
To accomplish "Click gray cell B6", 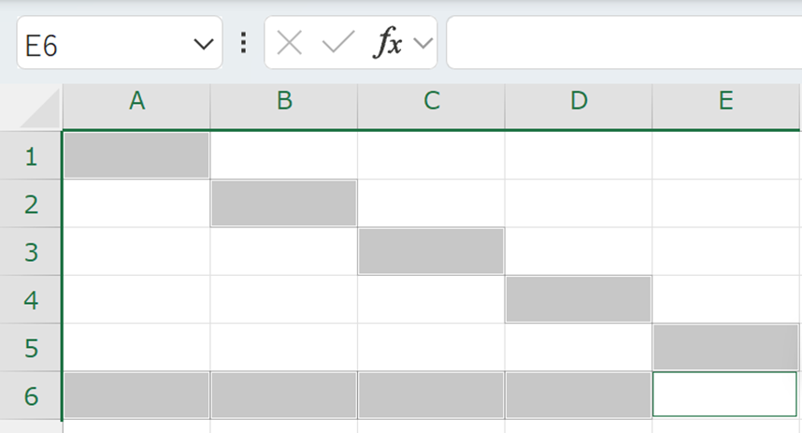I will [284, 395].
